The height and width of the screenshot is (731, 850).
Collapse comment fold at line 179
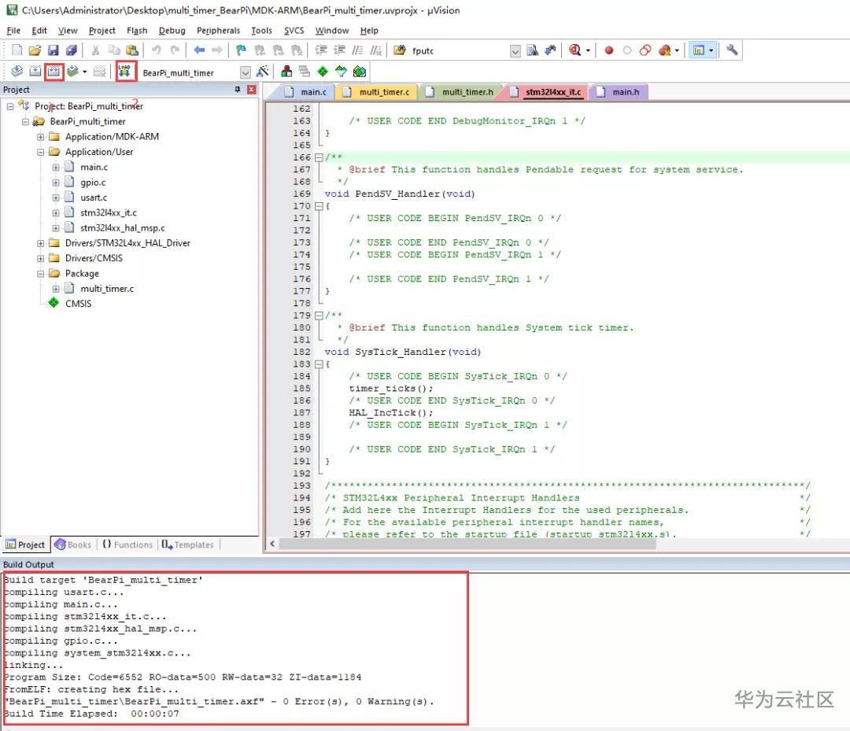pos(319,316)
